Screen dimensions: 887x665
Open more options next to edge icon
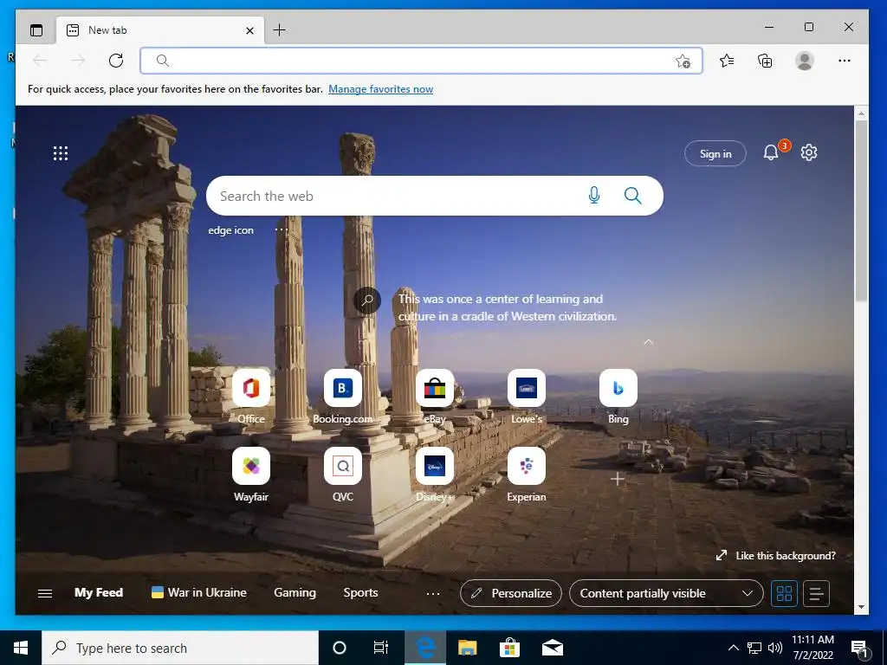click(282, 229)
